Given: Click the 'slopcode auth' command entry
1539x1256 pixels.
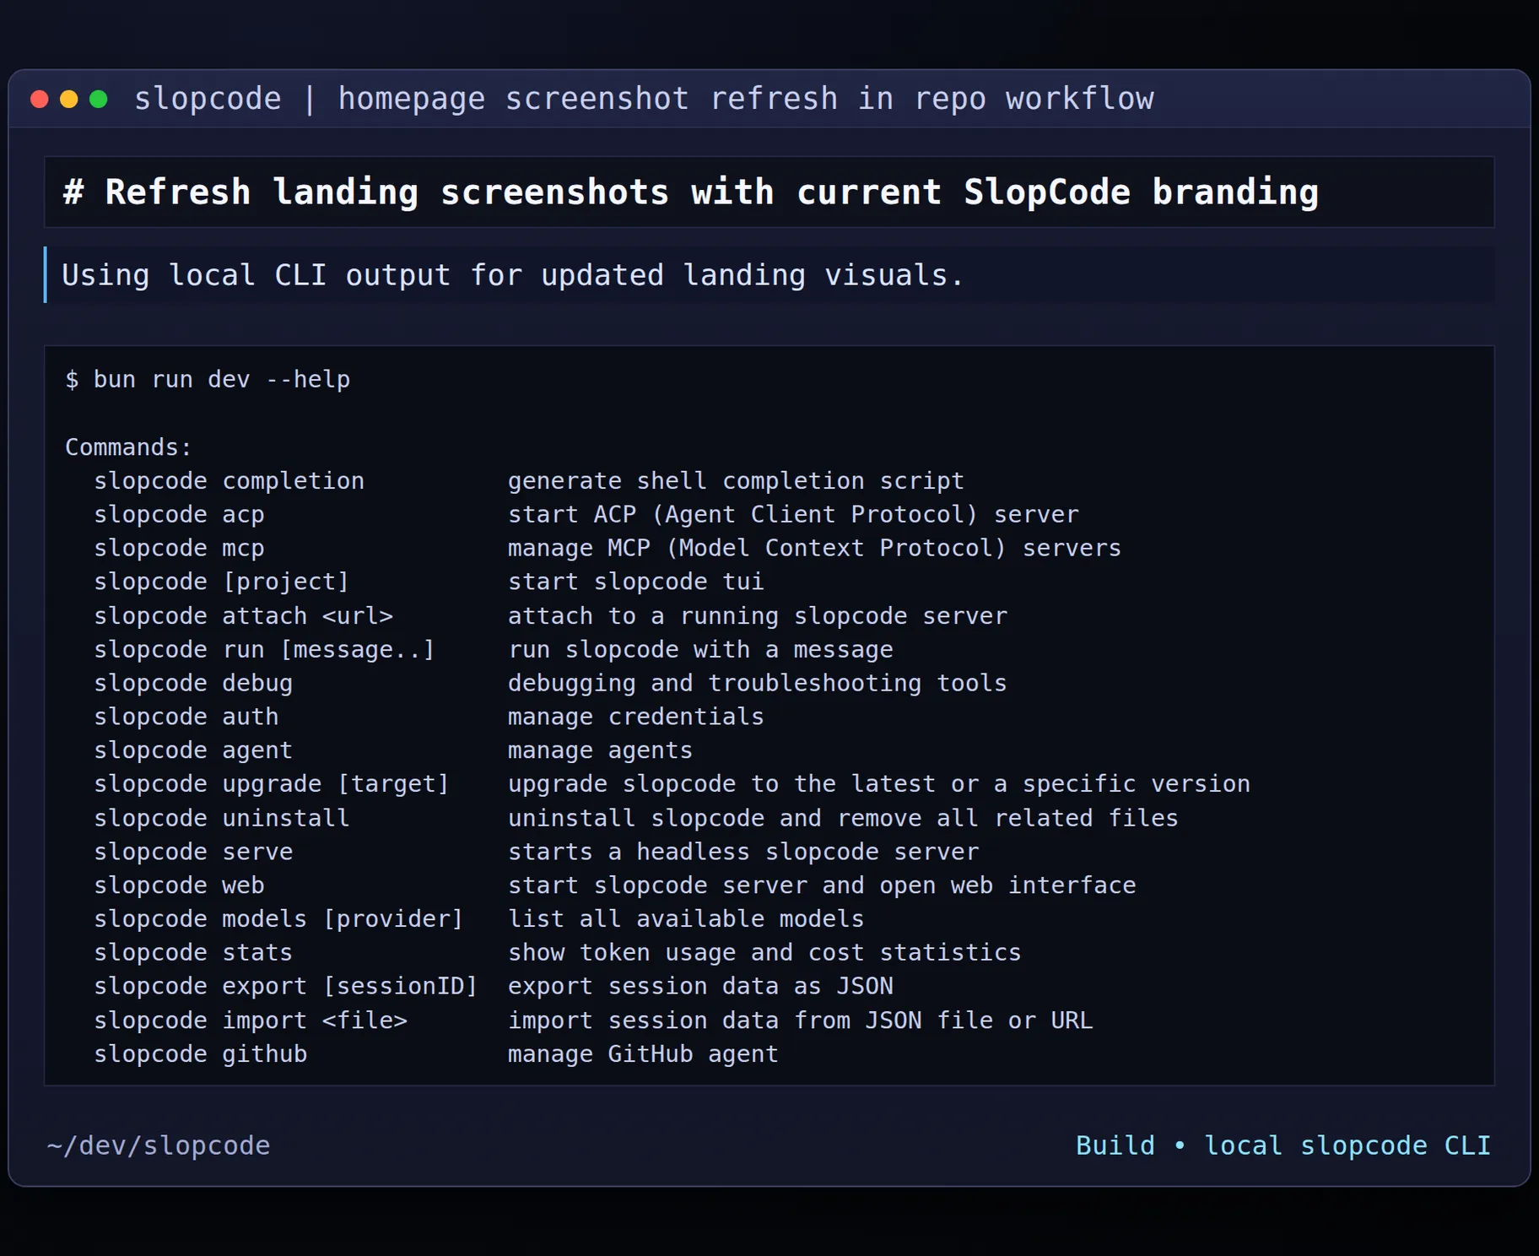Looking at the screenshot, I should pyautogui.click(x=186, y=717).
